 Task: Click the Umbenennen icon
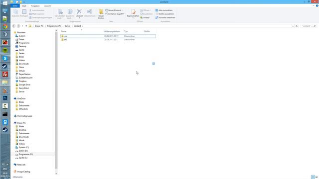[x=90, y=11]
